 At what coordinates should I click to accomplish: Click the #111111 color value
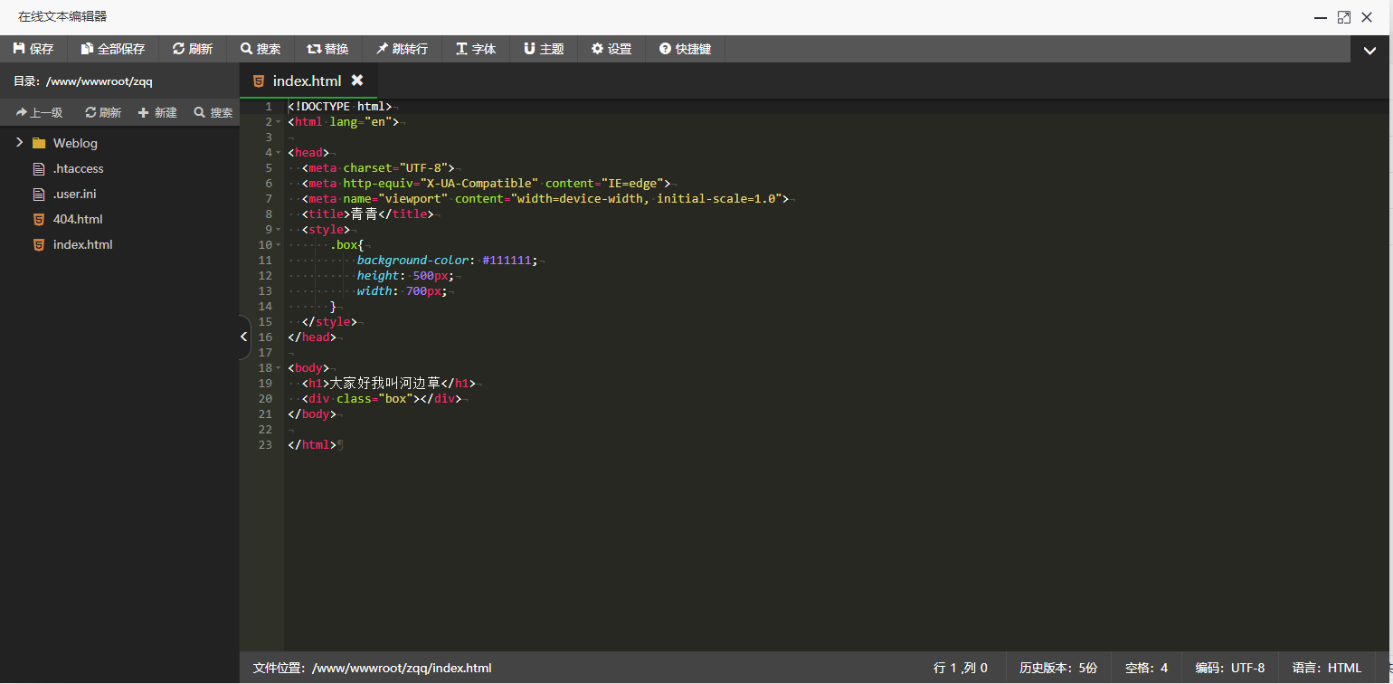[x=507, y=260]
